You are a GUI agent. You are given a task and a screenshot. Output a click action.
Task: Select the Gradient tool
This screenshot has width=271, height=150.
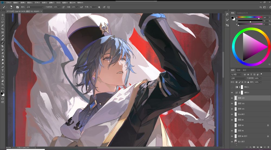tap(3, 57)
